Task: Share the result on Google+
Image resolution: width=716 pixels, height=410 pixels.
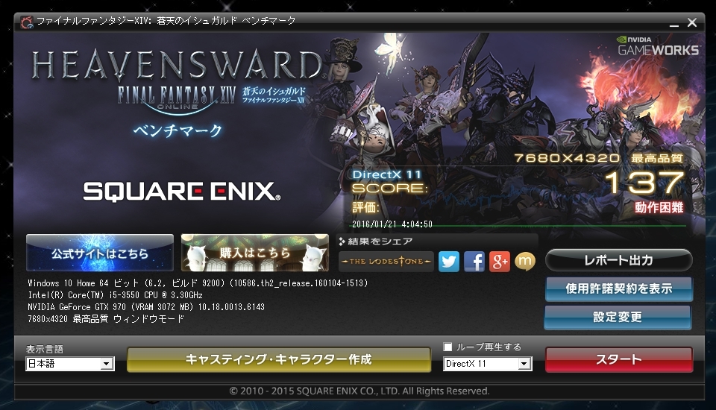Action: click(500, 262)
